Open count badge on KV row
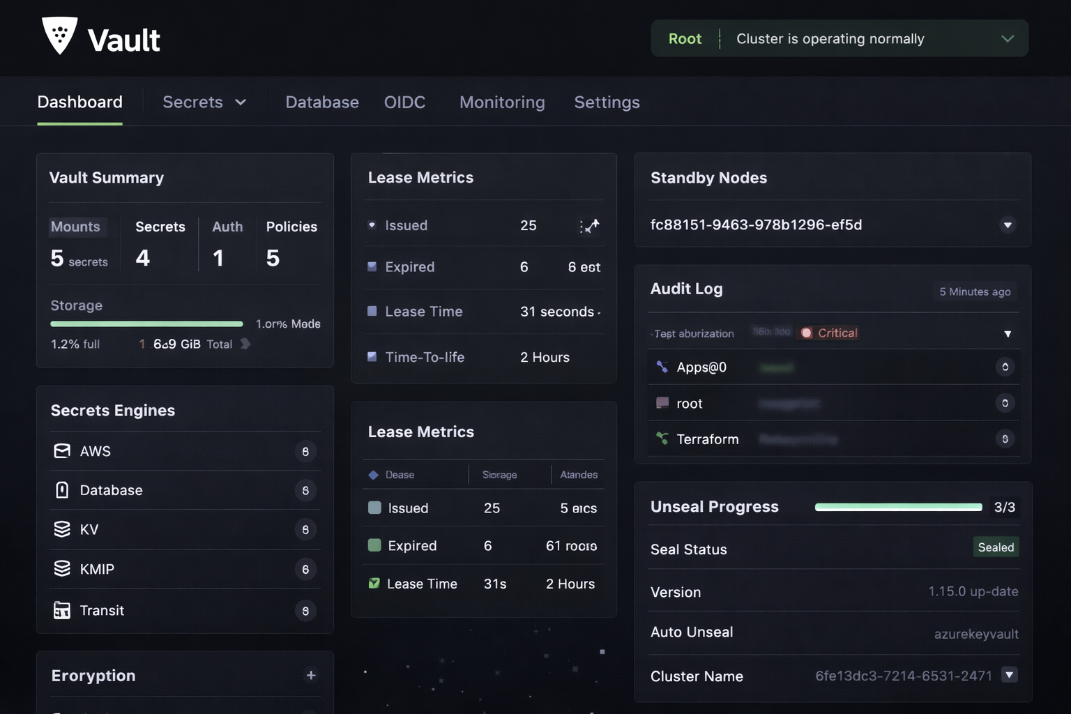 pos(305,530)
